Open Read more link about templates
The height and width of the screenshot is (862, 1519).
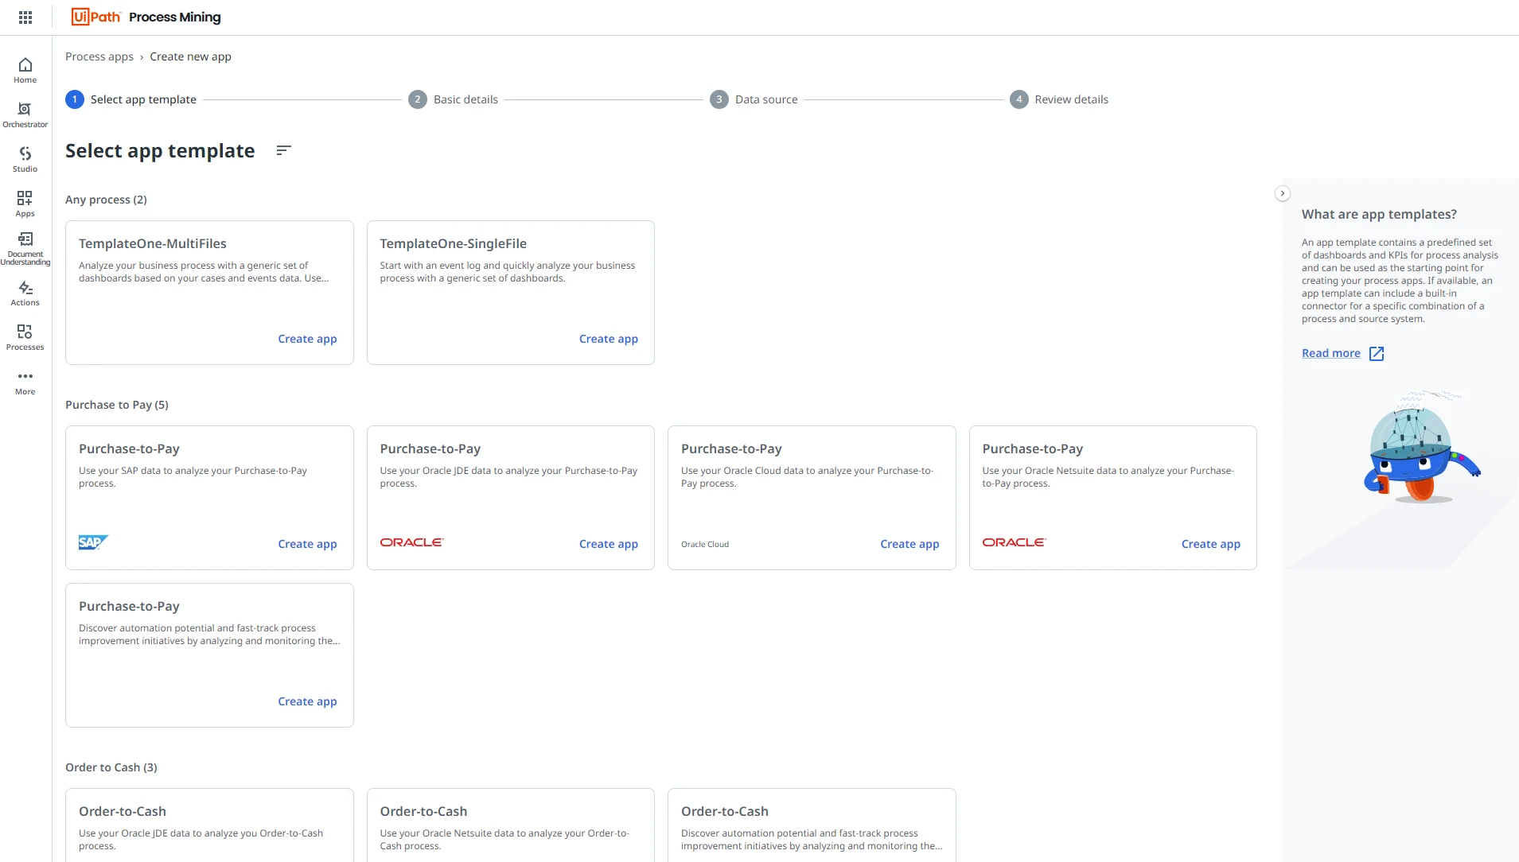pos(1331,354)
